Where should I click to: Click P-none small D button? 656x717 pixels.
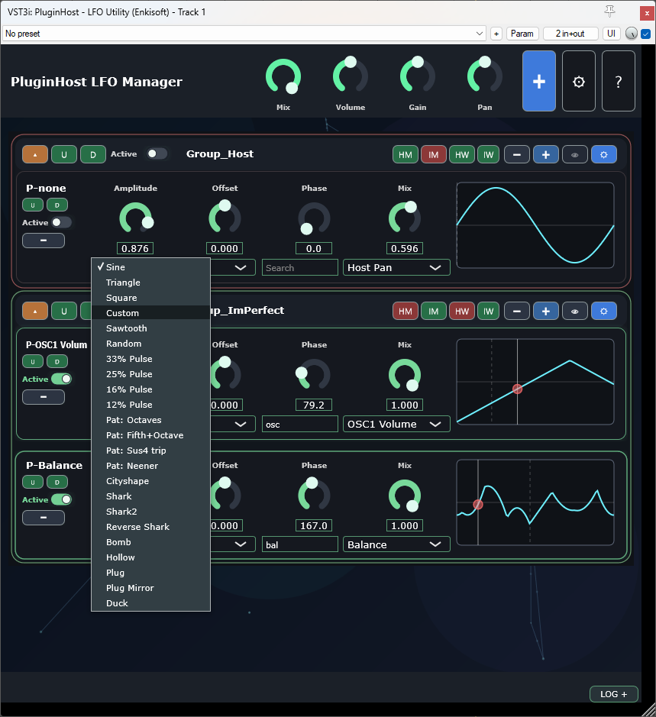(x=57, y=205)
